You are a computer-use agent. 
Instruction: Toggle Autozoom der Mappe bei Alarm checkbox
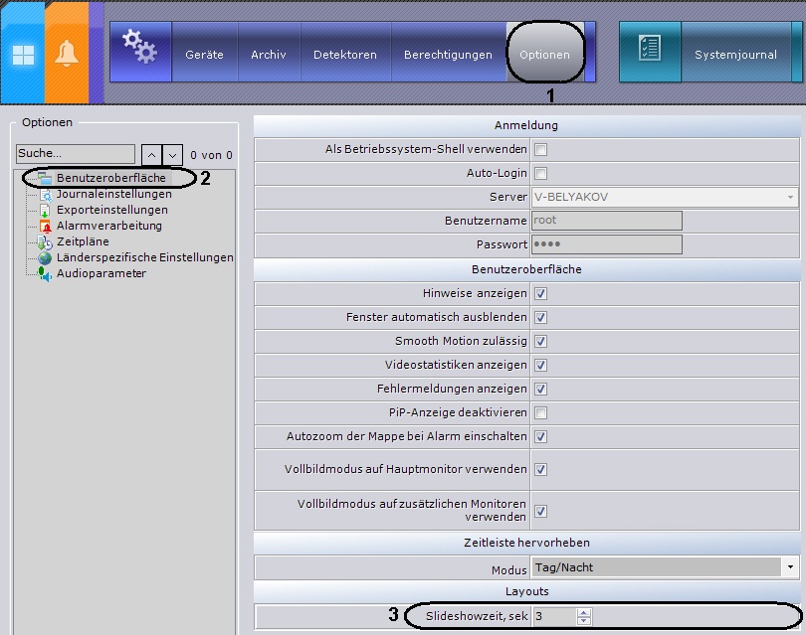pos(540,437)
